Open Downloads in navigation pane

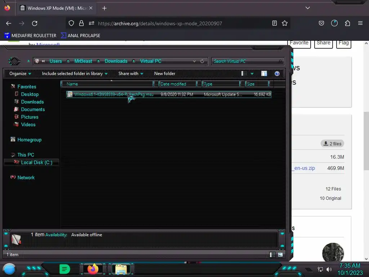[32, 102]
